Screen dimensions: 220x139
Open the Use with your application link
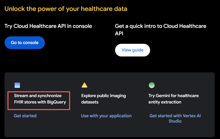106,116
